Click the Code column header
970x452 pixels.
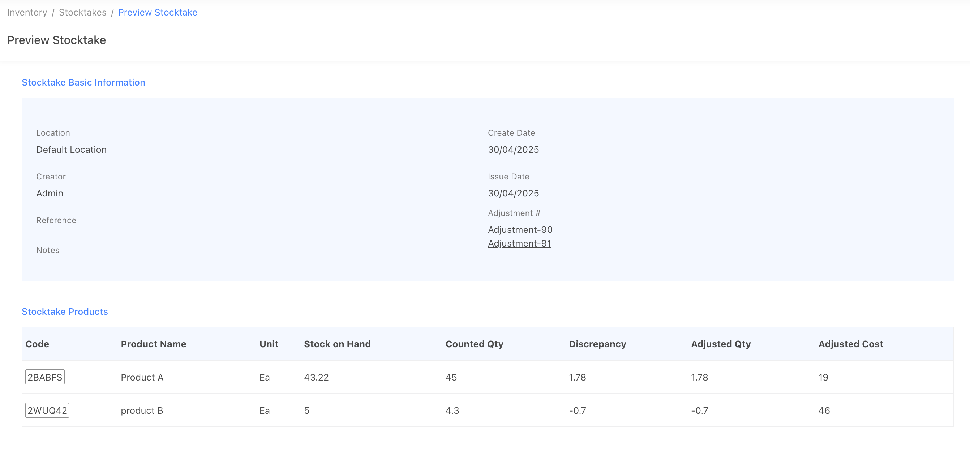[37, 344]
